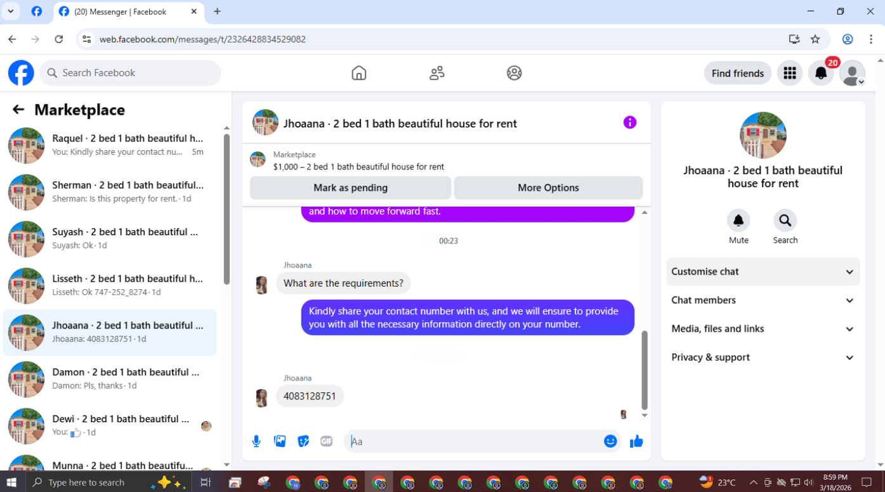Open Chrome three-dot menu
The image size is (885, 492).
click(x=872, y=39)
